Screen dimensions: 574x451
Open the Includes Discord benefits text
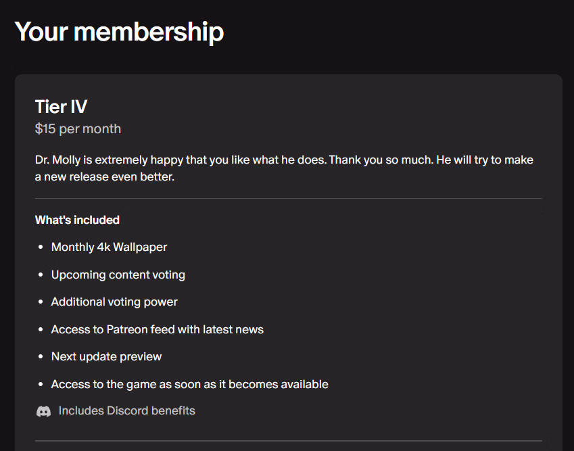[126, 410]
